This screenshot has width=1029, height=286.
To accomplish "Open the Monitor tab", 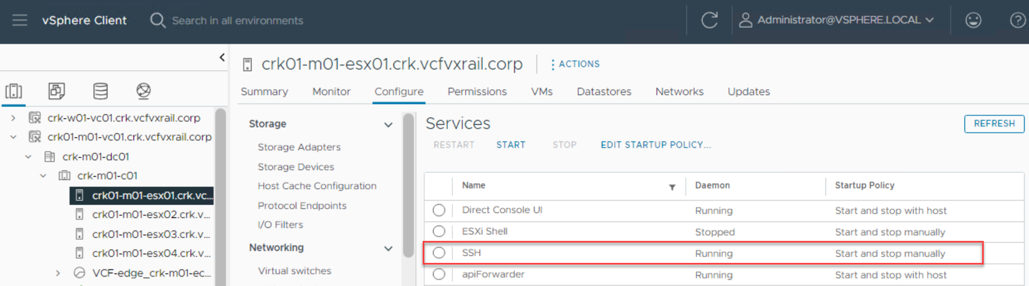I will pos(331,91).
